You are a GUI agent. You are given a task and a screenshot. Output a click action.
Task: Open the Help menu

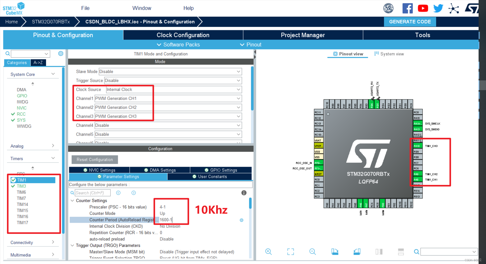(189, 8)
